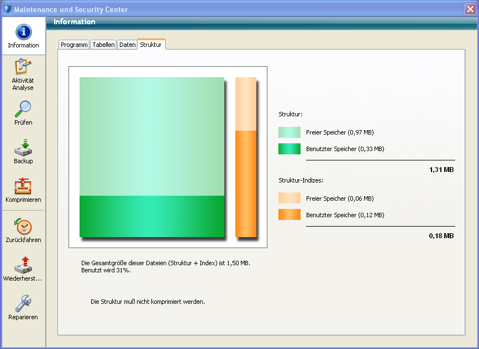The height and width of the screenshot is (349, 479).
Task: Start Backup via the drive icon
Action: (x=23, y=147)
